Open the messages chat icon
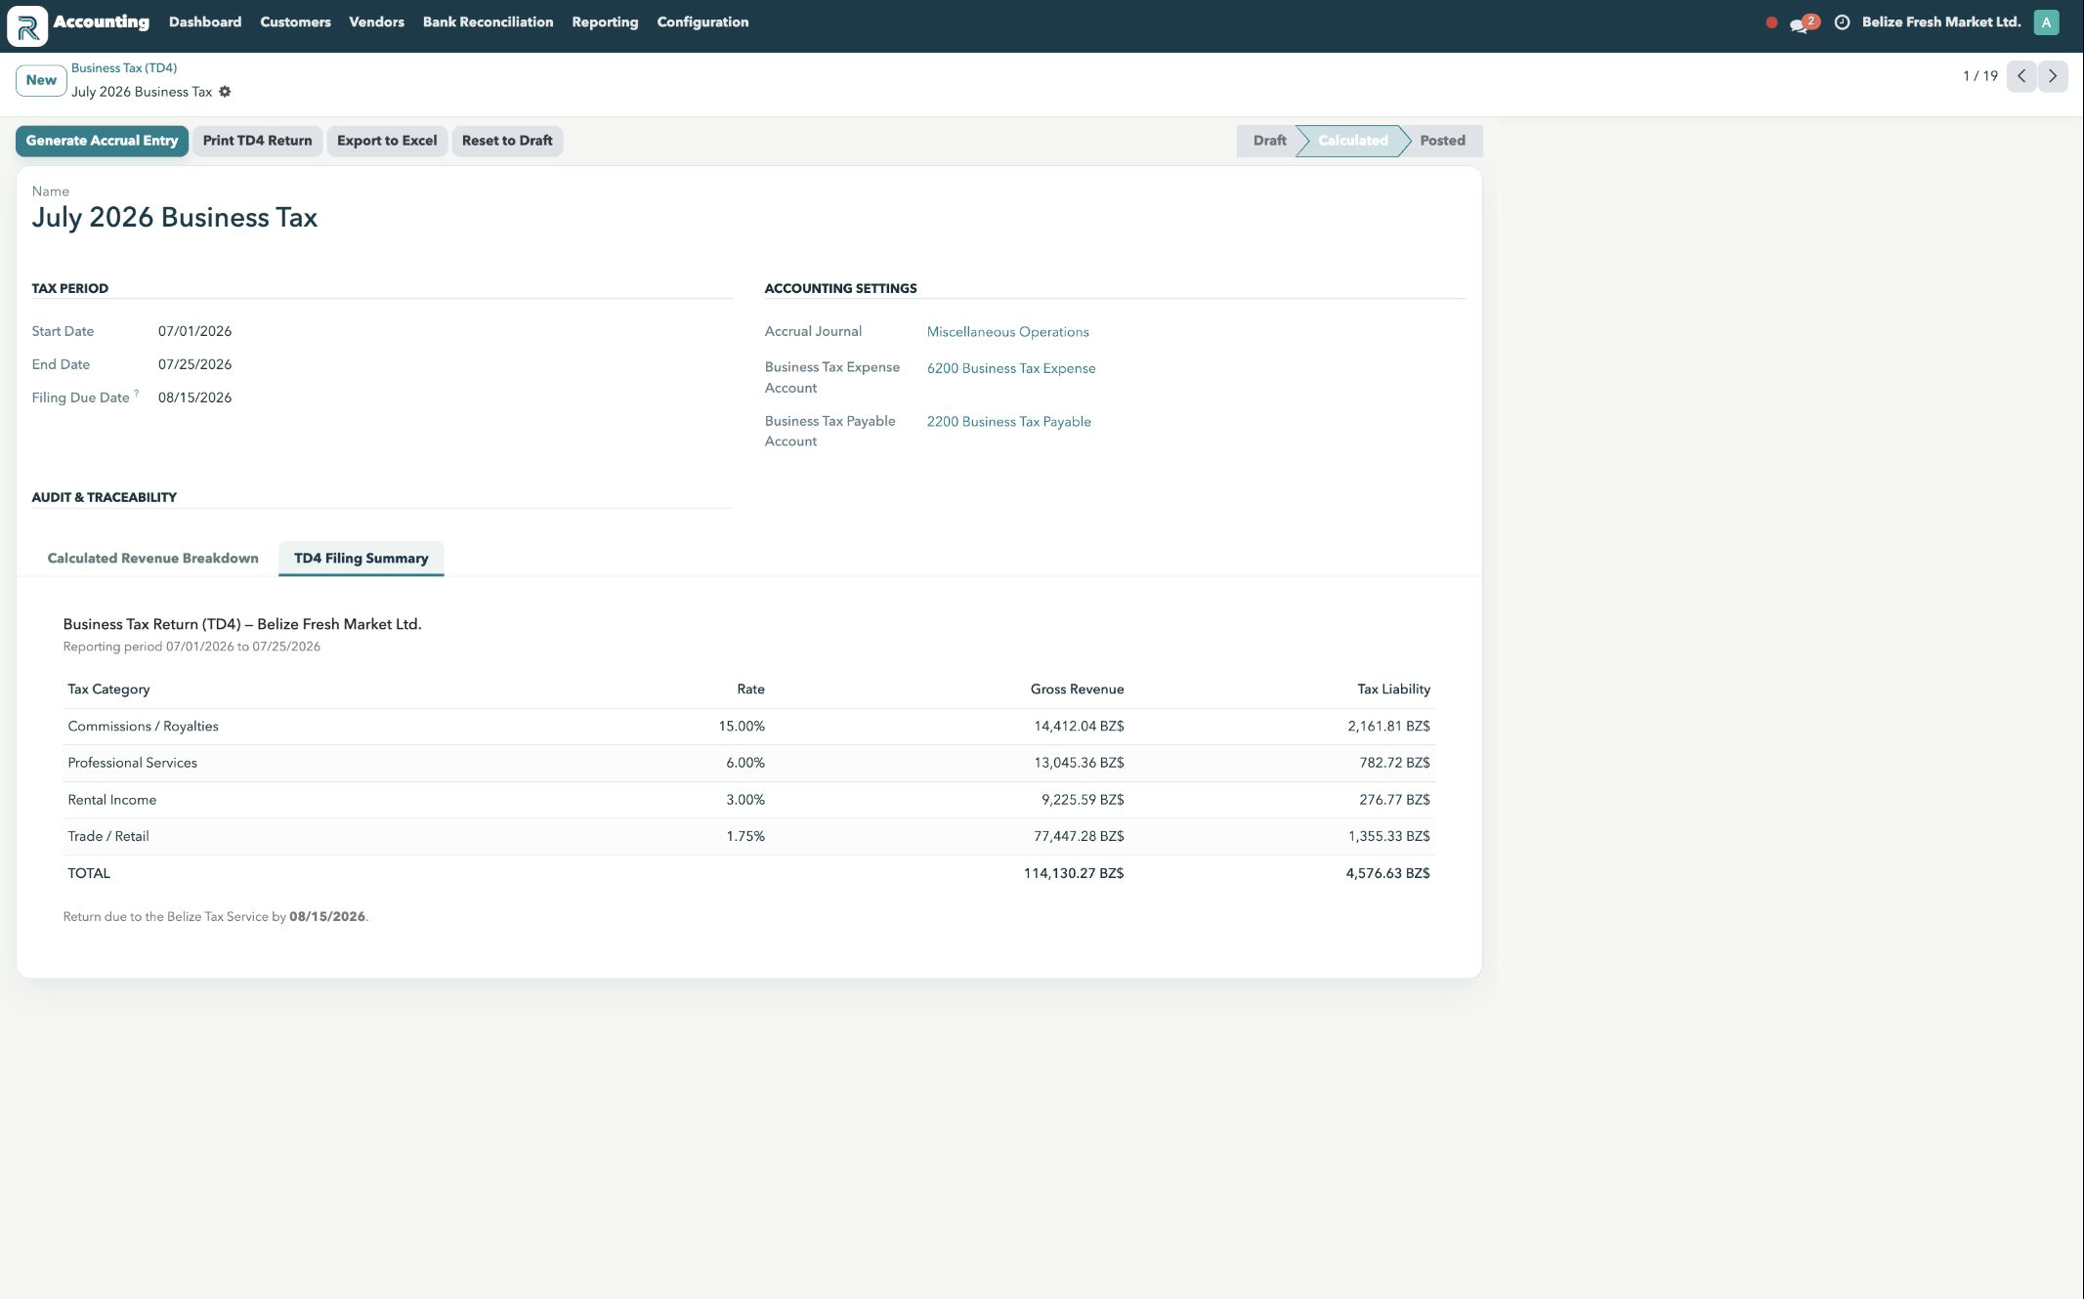 (x=1803, y=22)
